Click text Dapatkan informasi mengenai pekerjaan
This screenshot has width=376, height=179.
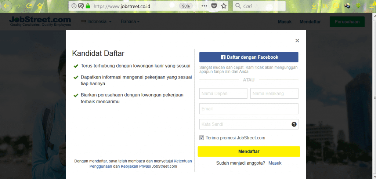pyautogui.click(x=136, y=80)
